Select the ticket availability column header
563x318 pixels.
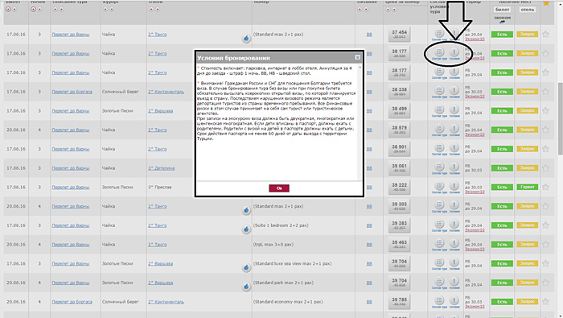[x=502, y=10]
